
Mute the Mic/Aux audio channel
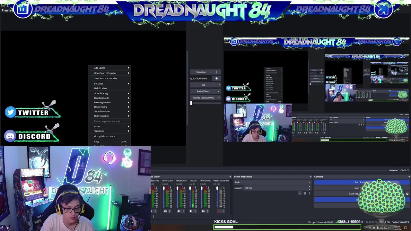(x=191, y=211)
